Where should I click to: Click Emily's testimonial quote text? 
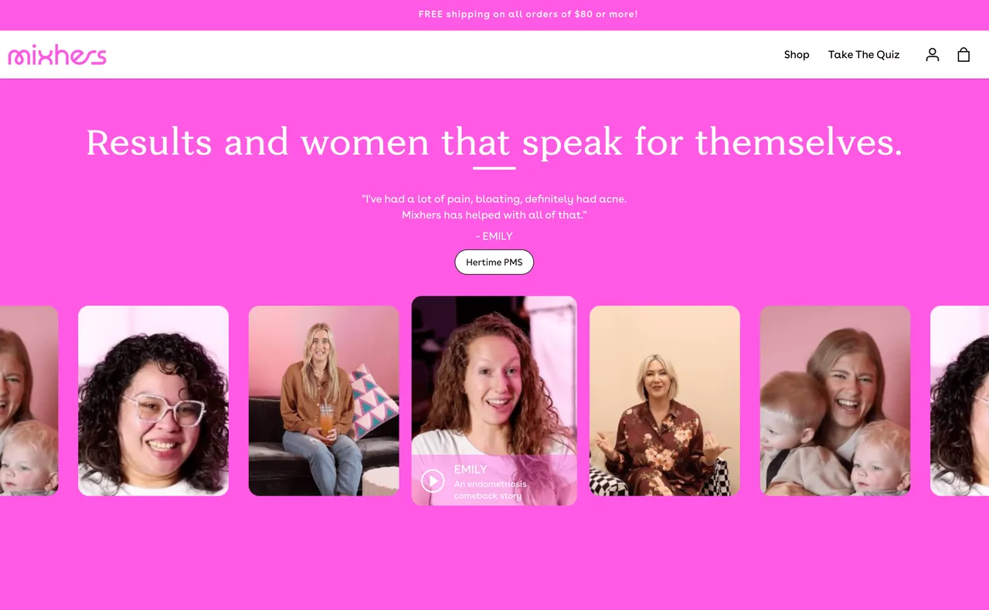tap(494, 207)
